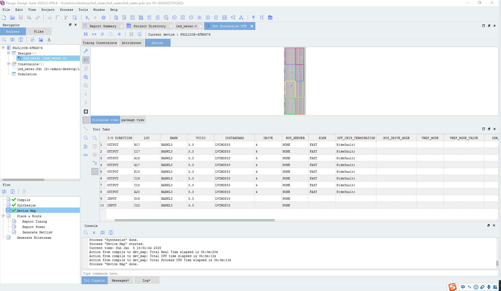Click the 'P' constraint icon

pos(102,34)
